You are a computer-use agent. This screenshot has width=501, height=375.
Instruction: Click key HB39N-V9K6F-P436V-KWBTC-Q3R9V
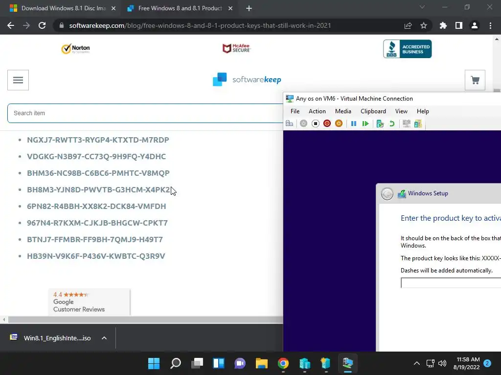pos(96,256)
